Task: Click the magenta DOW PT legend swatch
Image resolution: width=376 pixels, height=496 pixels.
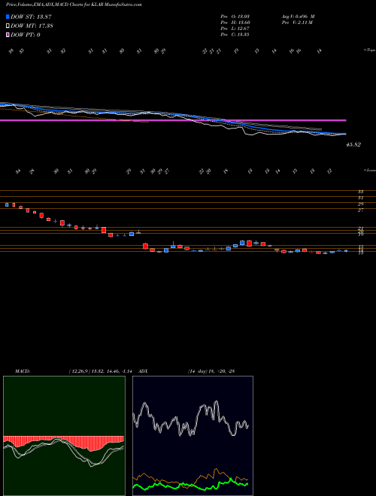Action: coord(8,35)
